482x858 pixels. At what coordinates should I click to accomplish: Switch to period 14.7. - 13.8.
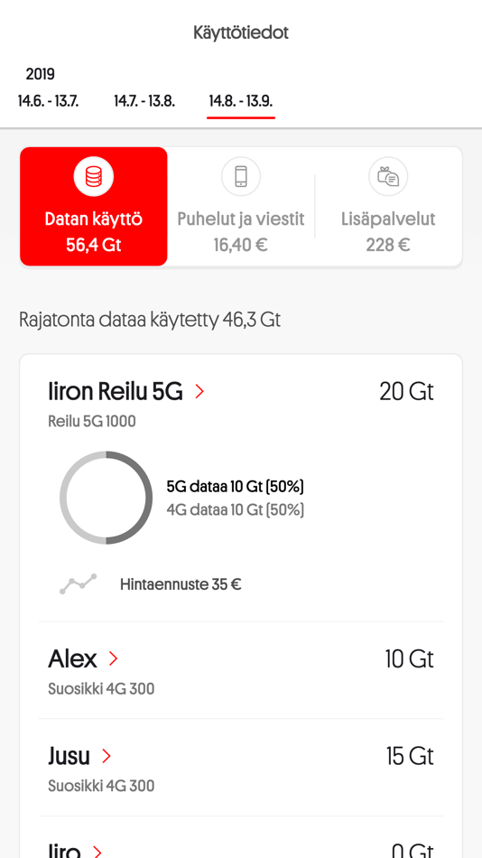pyautogui.click(x=144, y=101)
